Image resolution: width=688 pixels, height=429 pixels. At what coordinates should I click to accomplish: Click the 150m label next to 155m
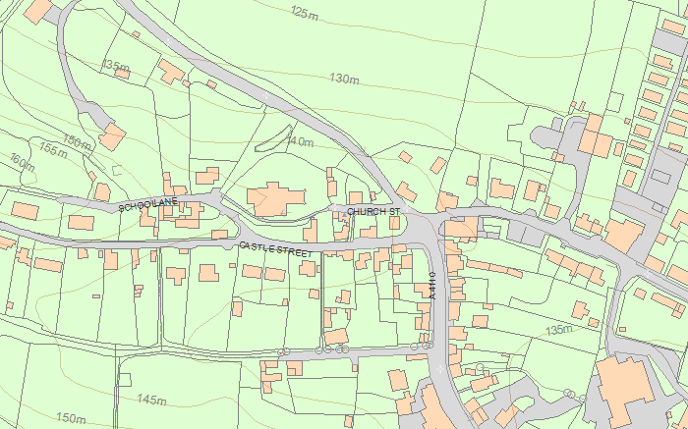(x=78, y=142)
